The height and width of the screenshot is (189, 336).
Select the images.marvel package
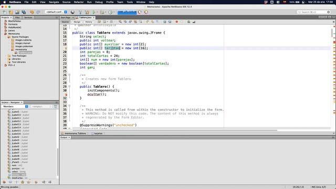click(23, 43)
